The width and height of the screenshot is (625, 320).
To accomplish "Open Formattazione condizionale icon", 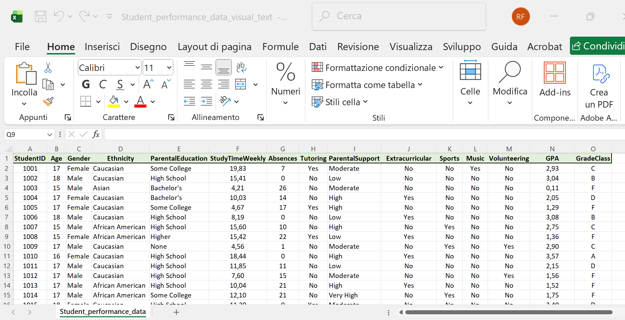I will click(x=317, y=67).
